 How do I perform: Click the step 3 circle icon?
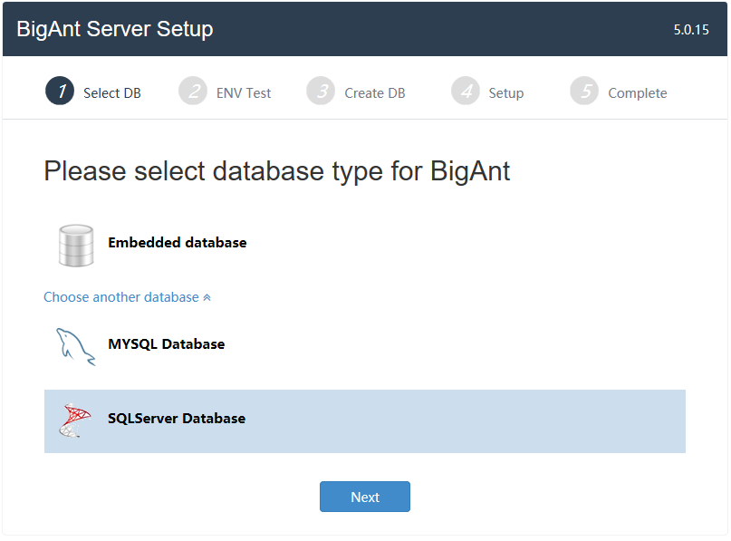point(321,91)
